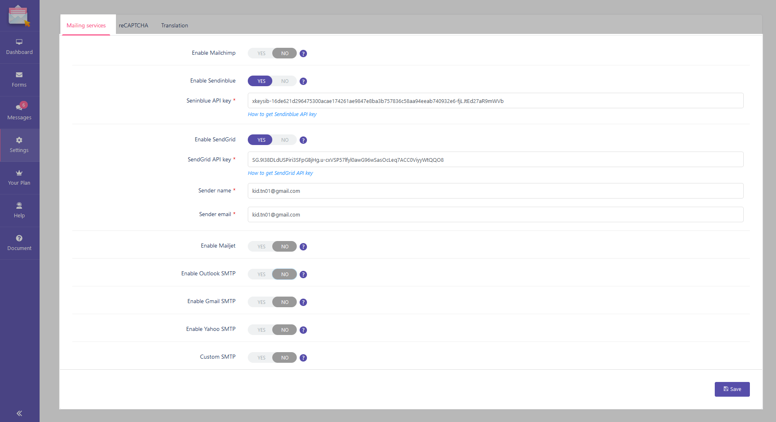Image resolution: width=776 pixels, height=422 pixels.
Task: Open Help in the sidebar
Action: [19, 210]
